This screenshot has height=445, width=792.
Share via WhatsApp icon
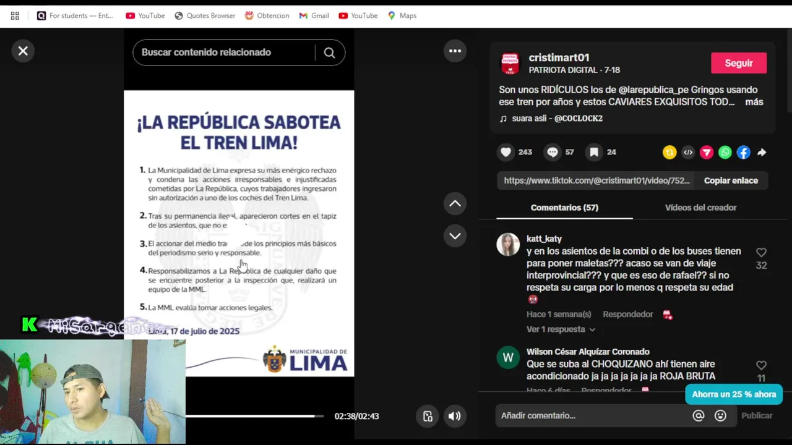725,153
